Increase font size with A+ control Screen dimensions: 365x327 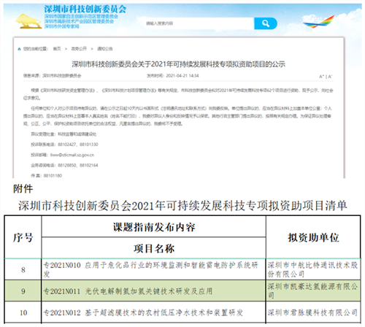(321, 77)
